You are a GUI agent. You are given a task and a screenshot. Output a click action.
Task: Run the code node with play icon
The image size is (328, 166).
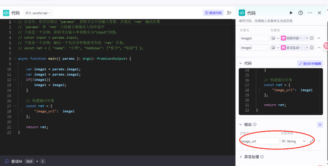point(291,13)
